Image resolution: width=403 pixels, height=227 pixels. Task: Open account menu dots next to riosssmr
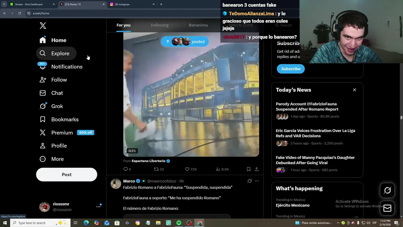(98, 207)
